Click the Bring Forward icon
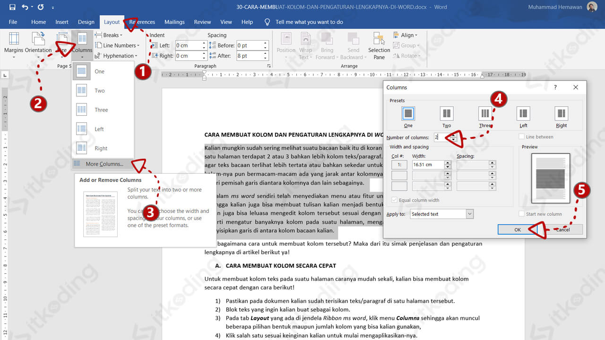605x340 pixels. pyautogui.click(x=327, y=45)
